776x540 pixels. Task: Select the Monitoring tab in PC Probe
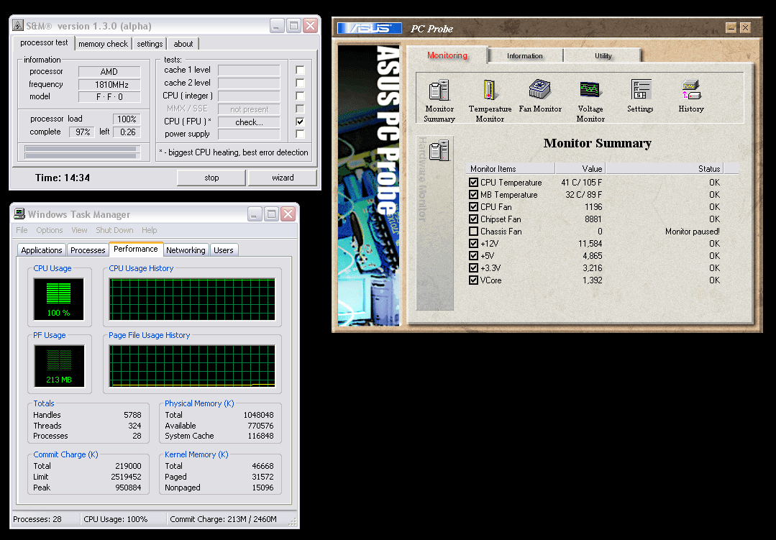pyautogui.click(x=447, y=55)
